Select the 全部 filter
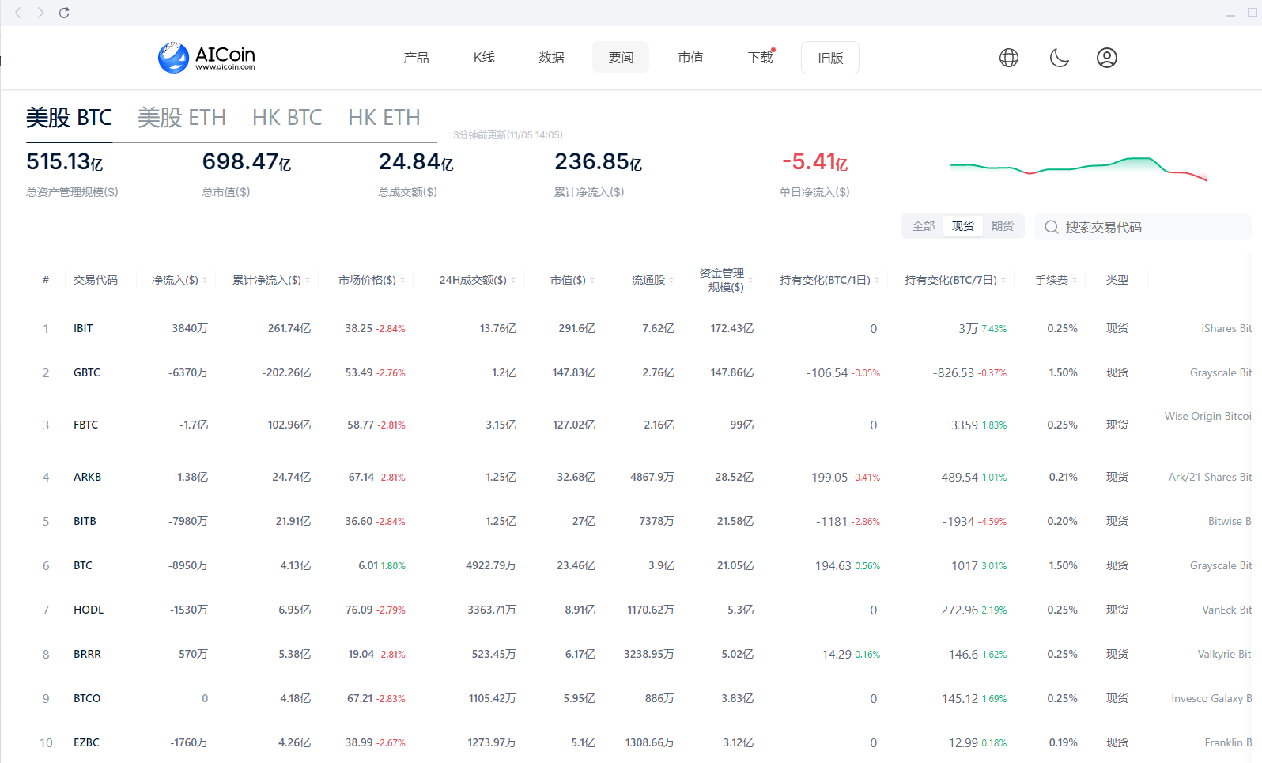This screenshot has height=763, width=1262. tap(924, 226)
